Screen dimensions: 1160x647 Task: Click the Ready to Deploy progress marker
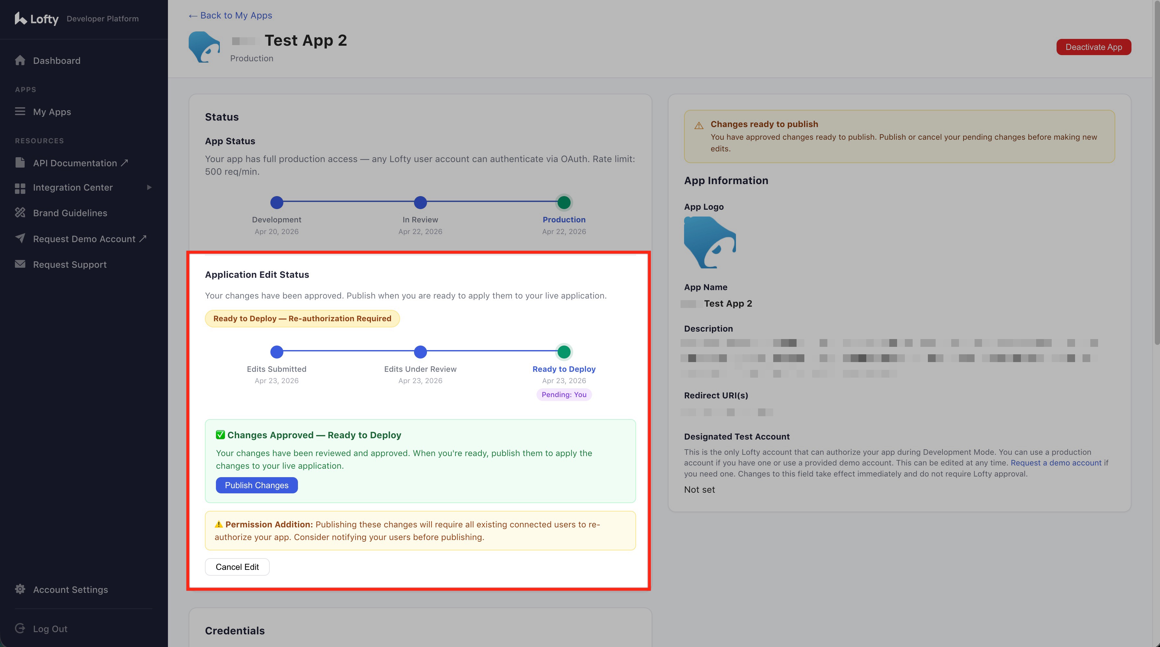564,352
